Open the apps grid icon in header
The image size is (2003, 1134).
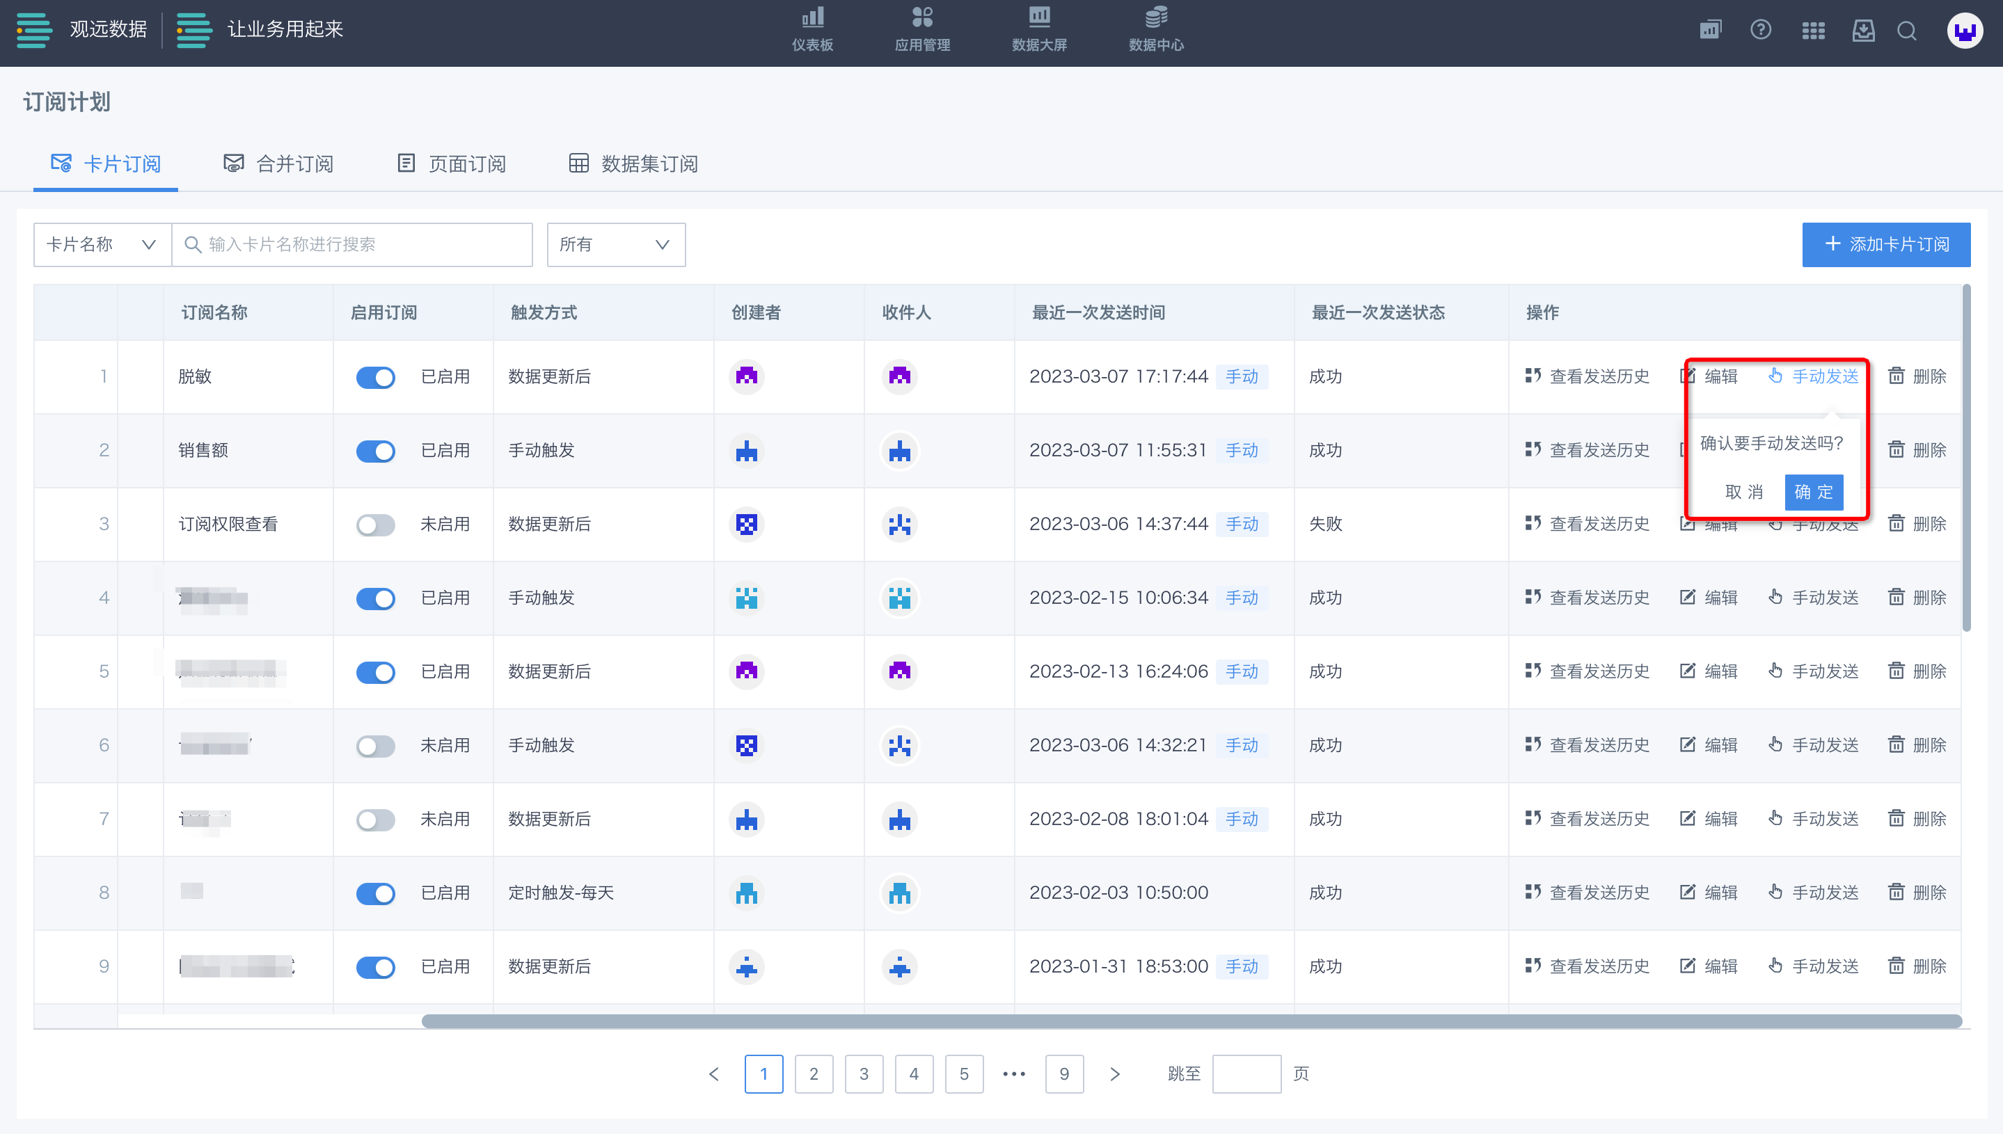pyautogui.click(x=1813, y=31)
